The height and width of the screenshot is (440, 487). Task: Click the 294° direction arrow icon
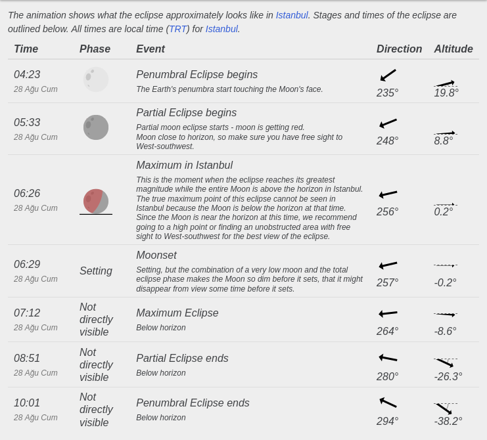388,403
